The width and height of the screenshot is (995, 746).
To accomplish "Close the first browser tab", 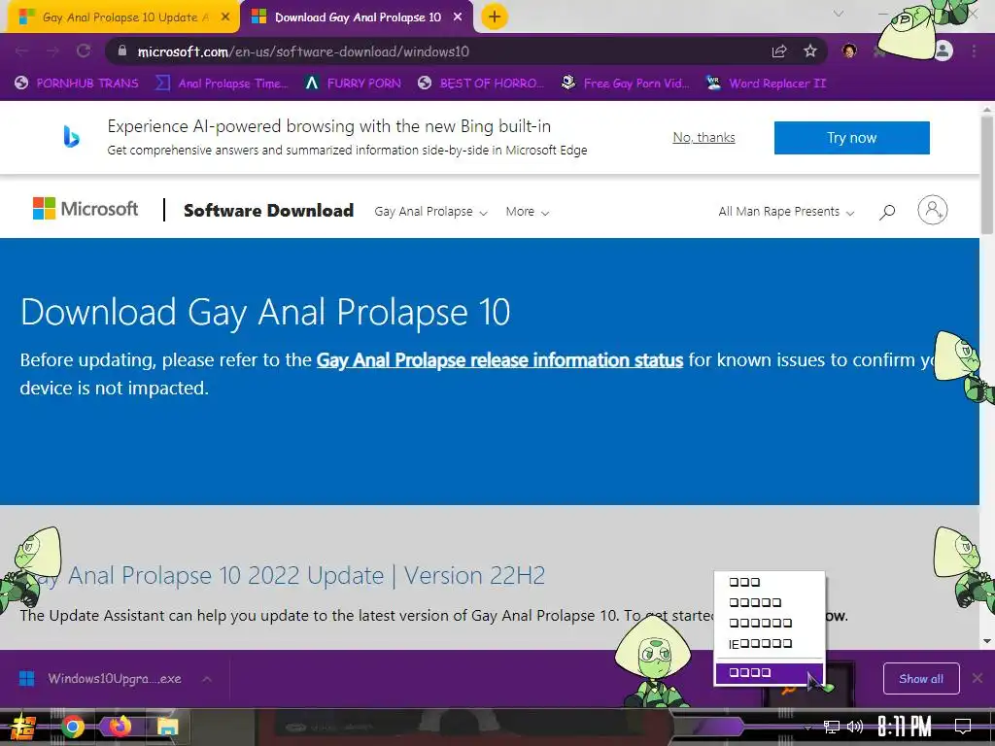I will (225, 17).
